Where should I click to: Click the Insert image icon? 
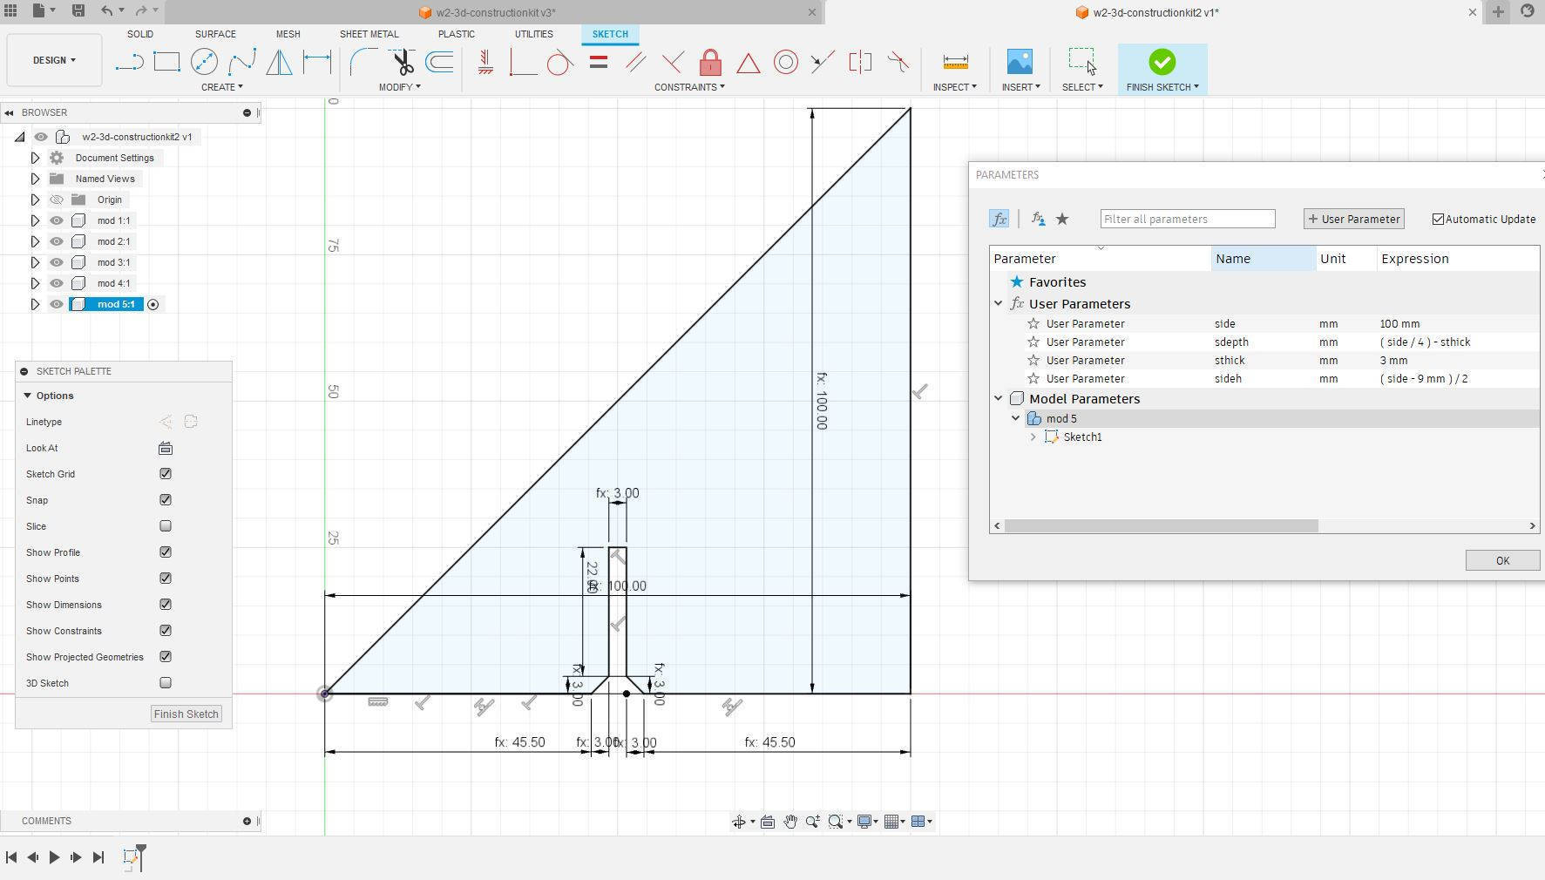coord(1020,62)
